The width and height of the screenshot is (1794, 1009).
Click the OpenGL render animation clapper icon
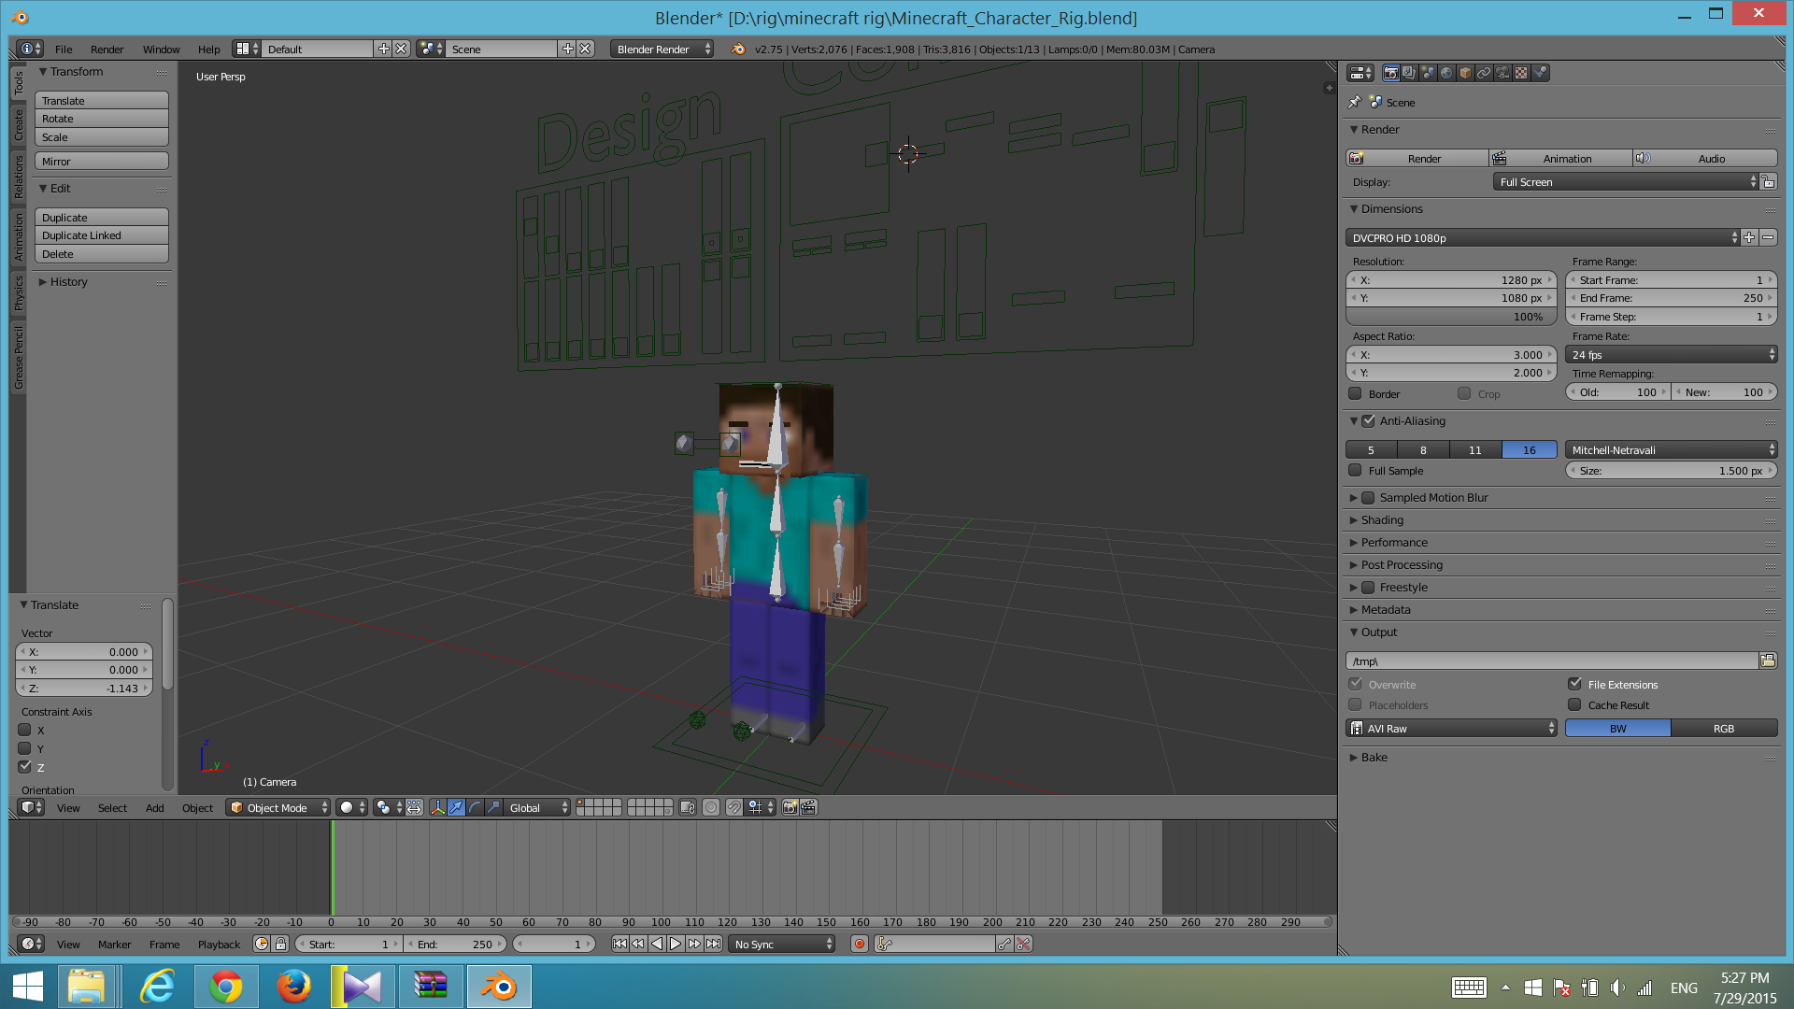pos(809,807)
